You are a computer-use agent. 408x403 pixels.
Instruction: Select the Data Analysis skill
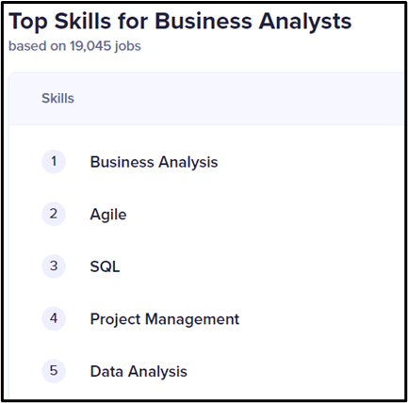click(x=139, y=372)
